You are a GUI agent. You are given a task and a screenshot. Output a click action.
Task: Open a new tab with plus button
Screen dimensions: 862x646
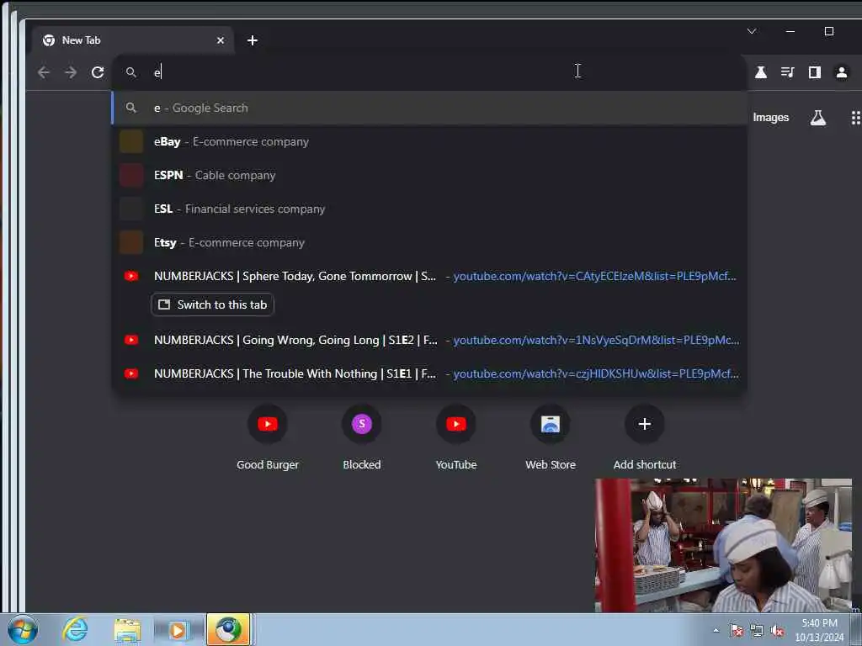coord(253,40)
